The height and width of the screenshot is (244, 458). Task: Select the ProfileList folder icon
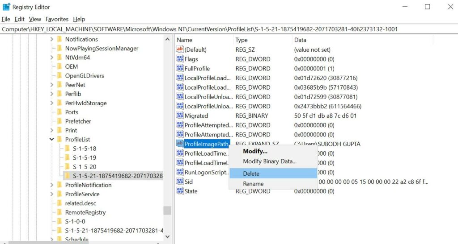pyautogui.click(x=59, y=139)
